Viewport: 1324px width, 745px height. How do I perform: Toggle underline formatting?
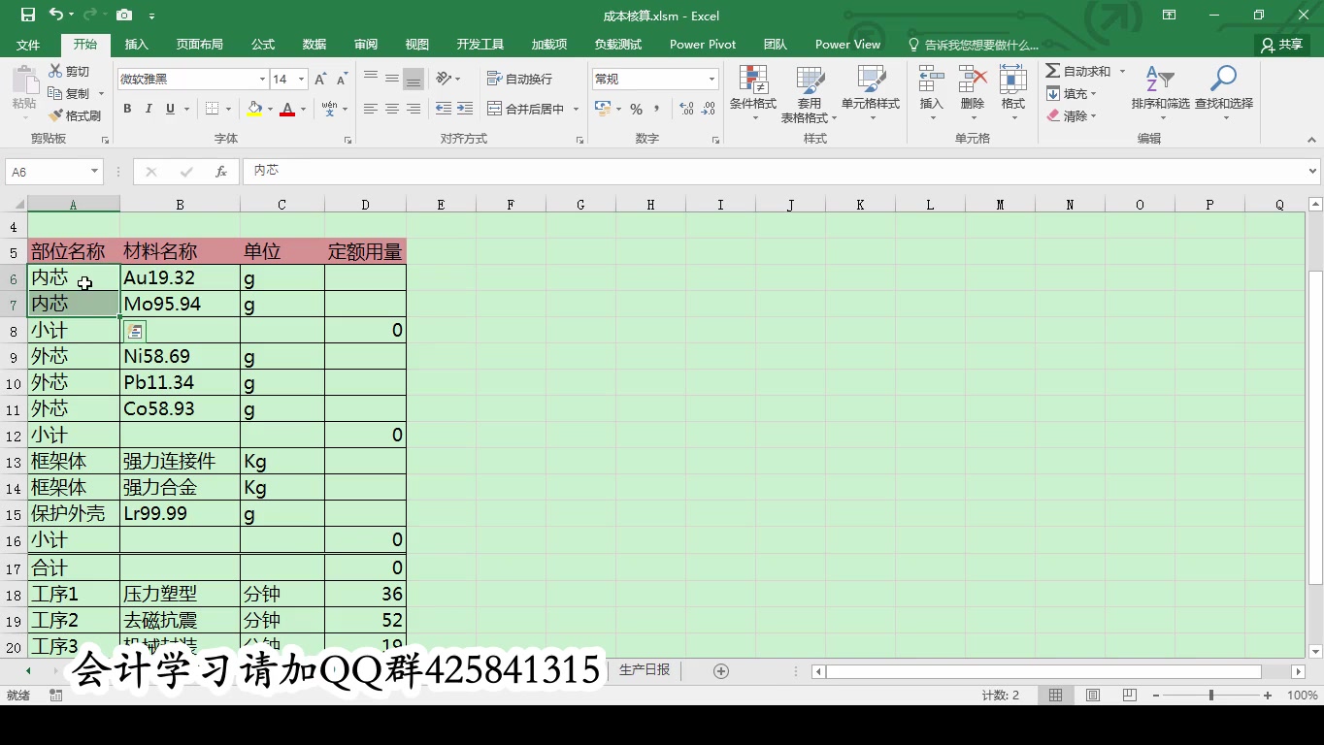171,109
